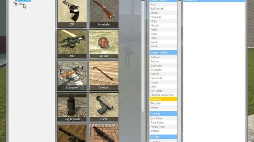Pick the Hydraulic tool
254x142 pixels.
(163, 17)
